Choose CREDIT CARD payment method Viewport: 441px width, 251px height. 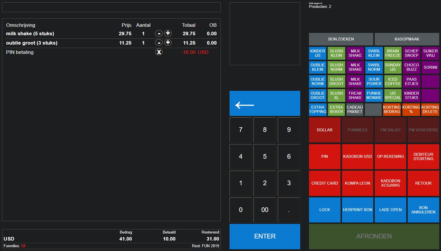click(324, 183)
